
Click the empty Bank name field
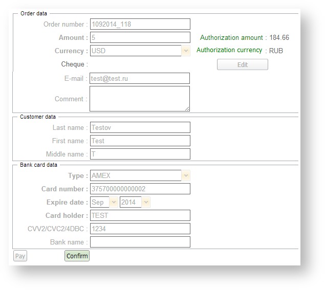140,242
